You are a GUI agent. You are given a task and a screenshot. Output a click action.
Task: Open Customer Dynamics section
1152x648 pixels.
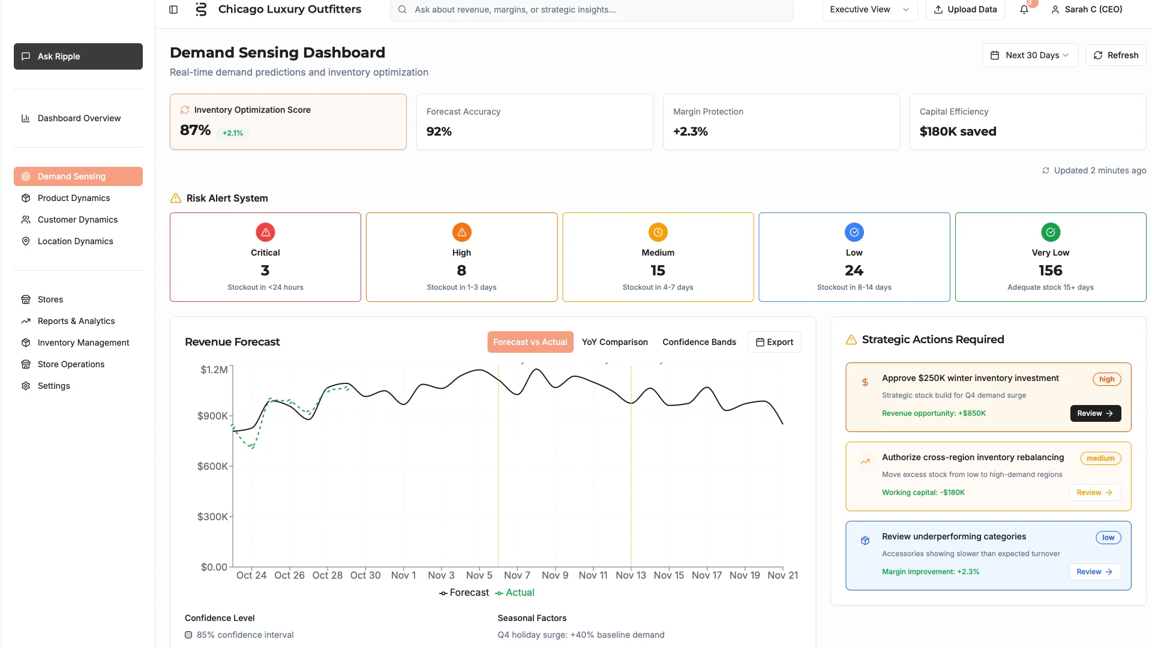point(77,219)
